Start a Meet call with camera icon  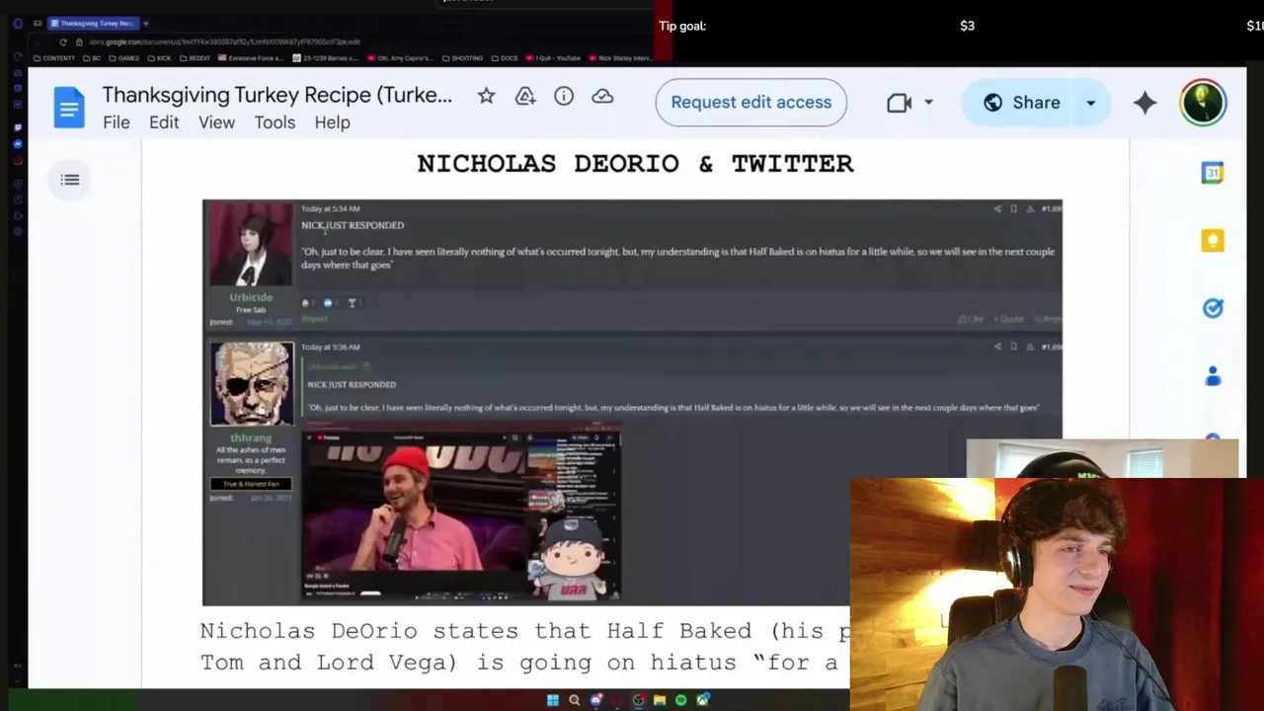pyautogui.click(x=899, y=102)
